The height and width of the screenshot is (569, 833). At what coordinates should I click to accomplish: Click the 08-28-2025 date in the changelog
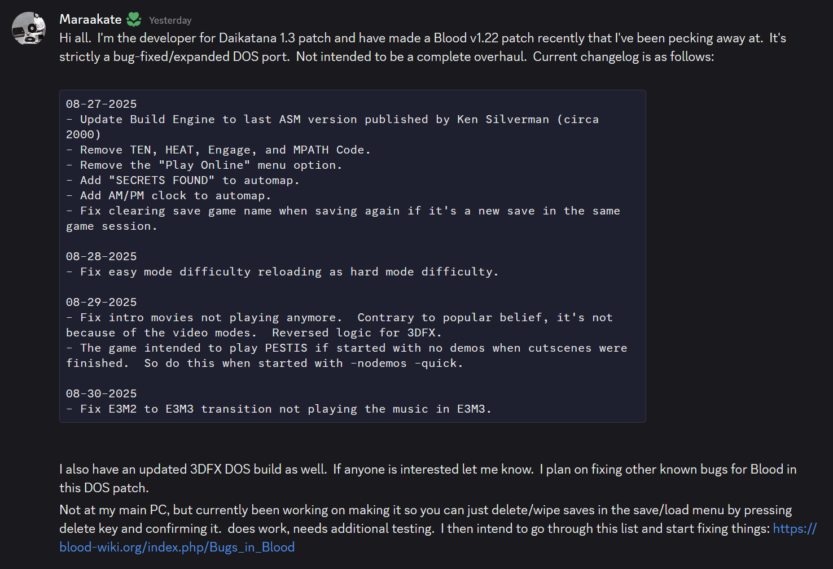[x=101, y=256]
